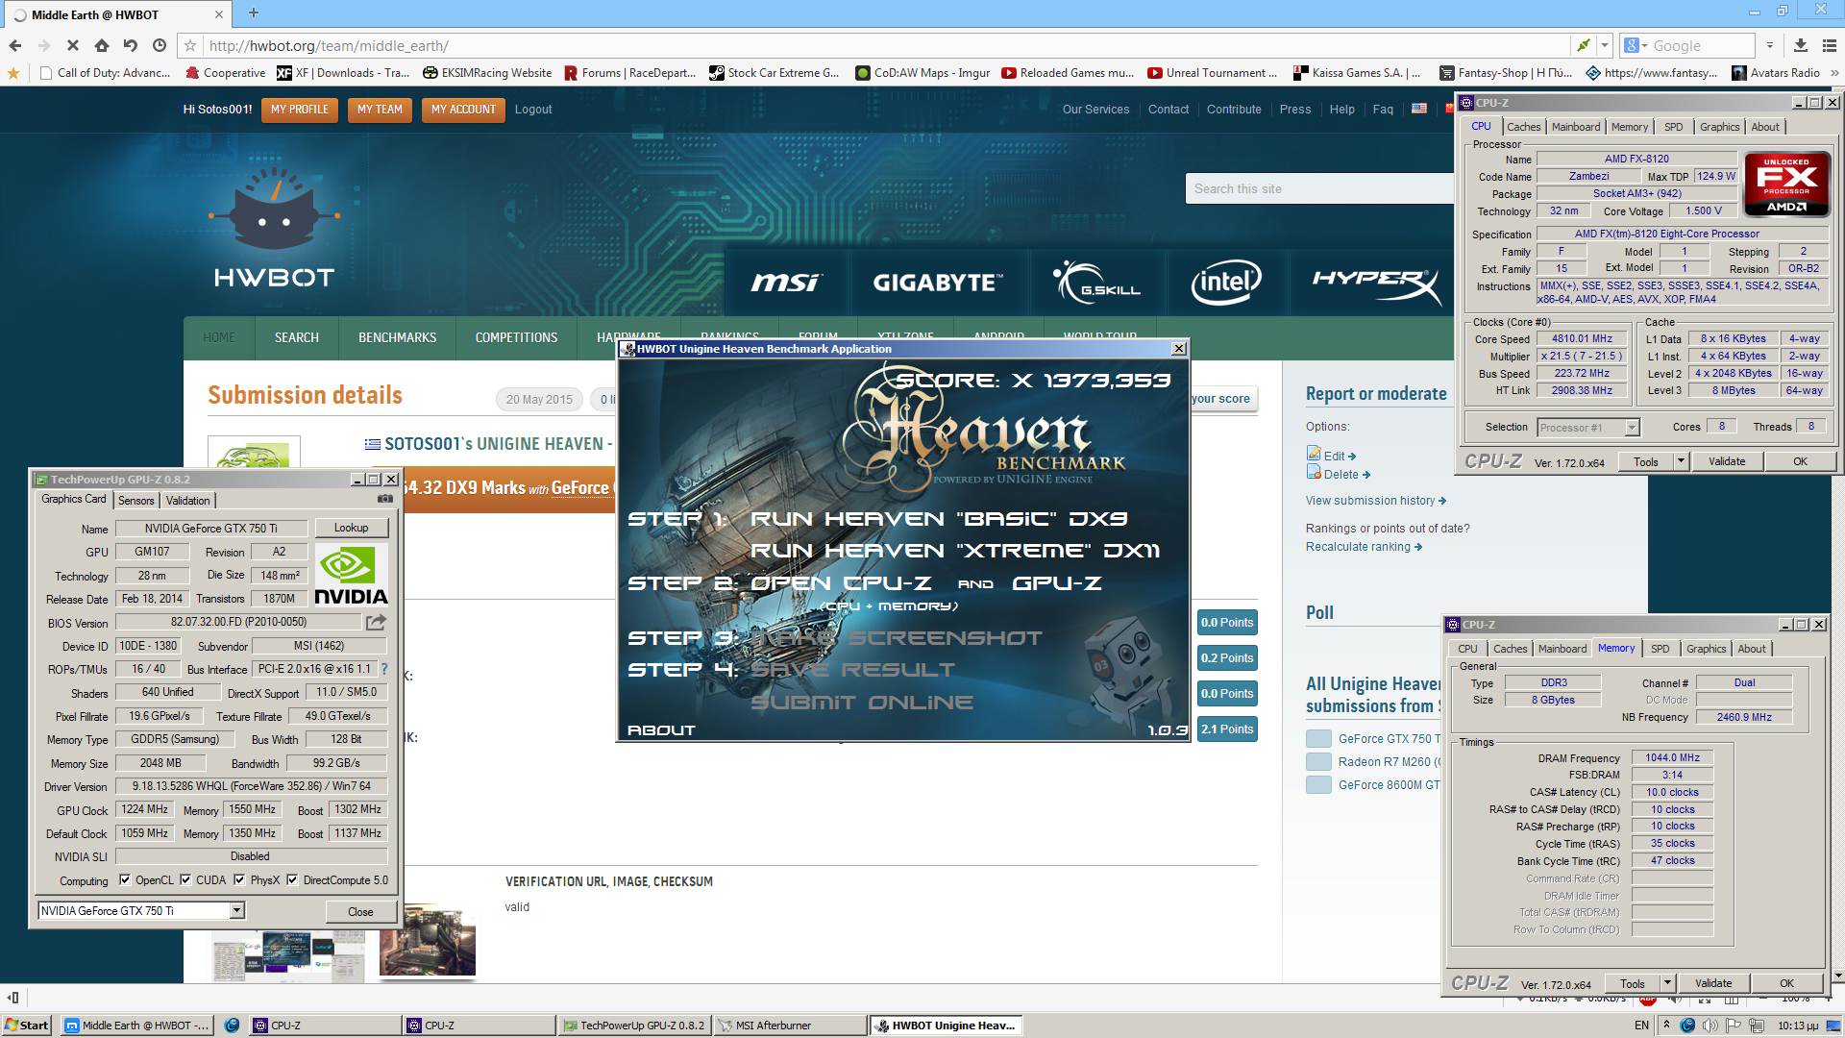Image resolution: width=1845 pixels, height=1038 pixels.
Task: Open browser downloads arrow icon
Action: coord(1801,45)
